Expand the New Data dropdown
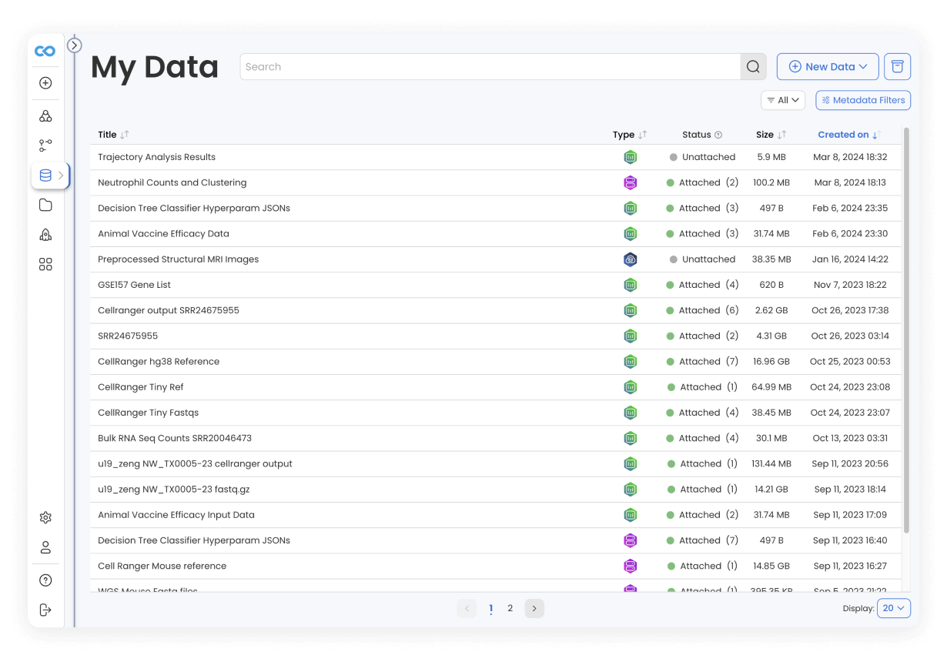This screenshot has height=662, width=947. click(x=828, y=66)
